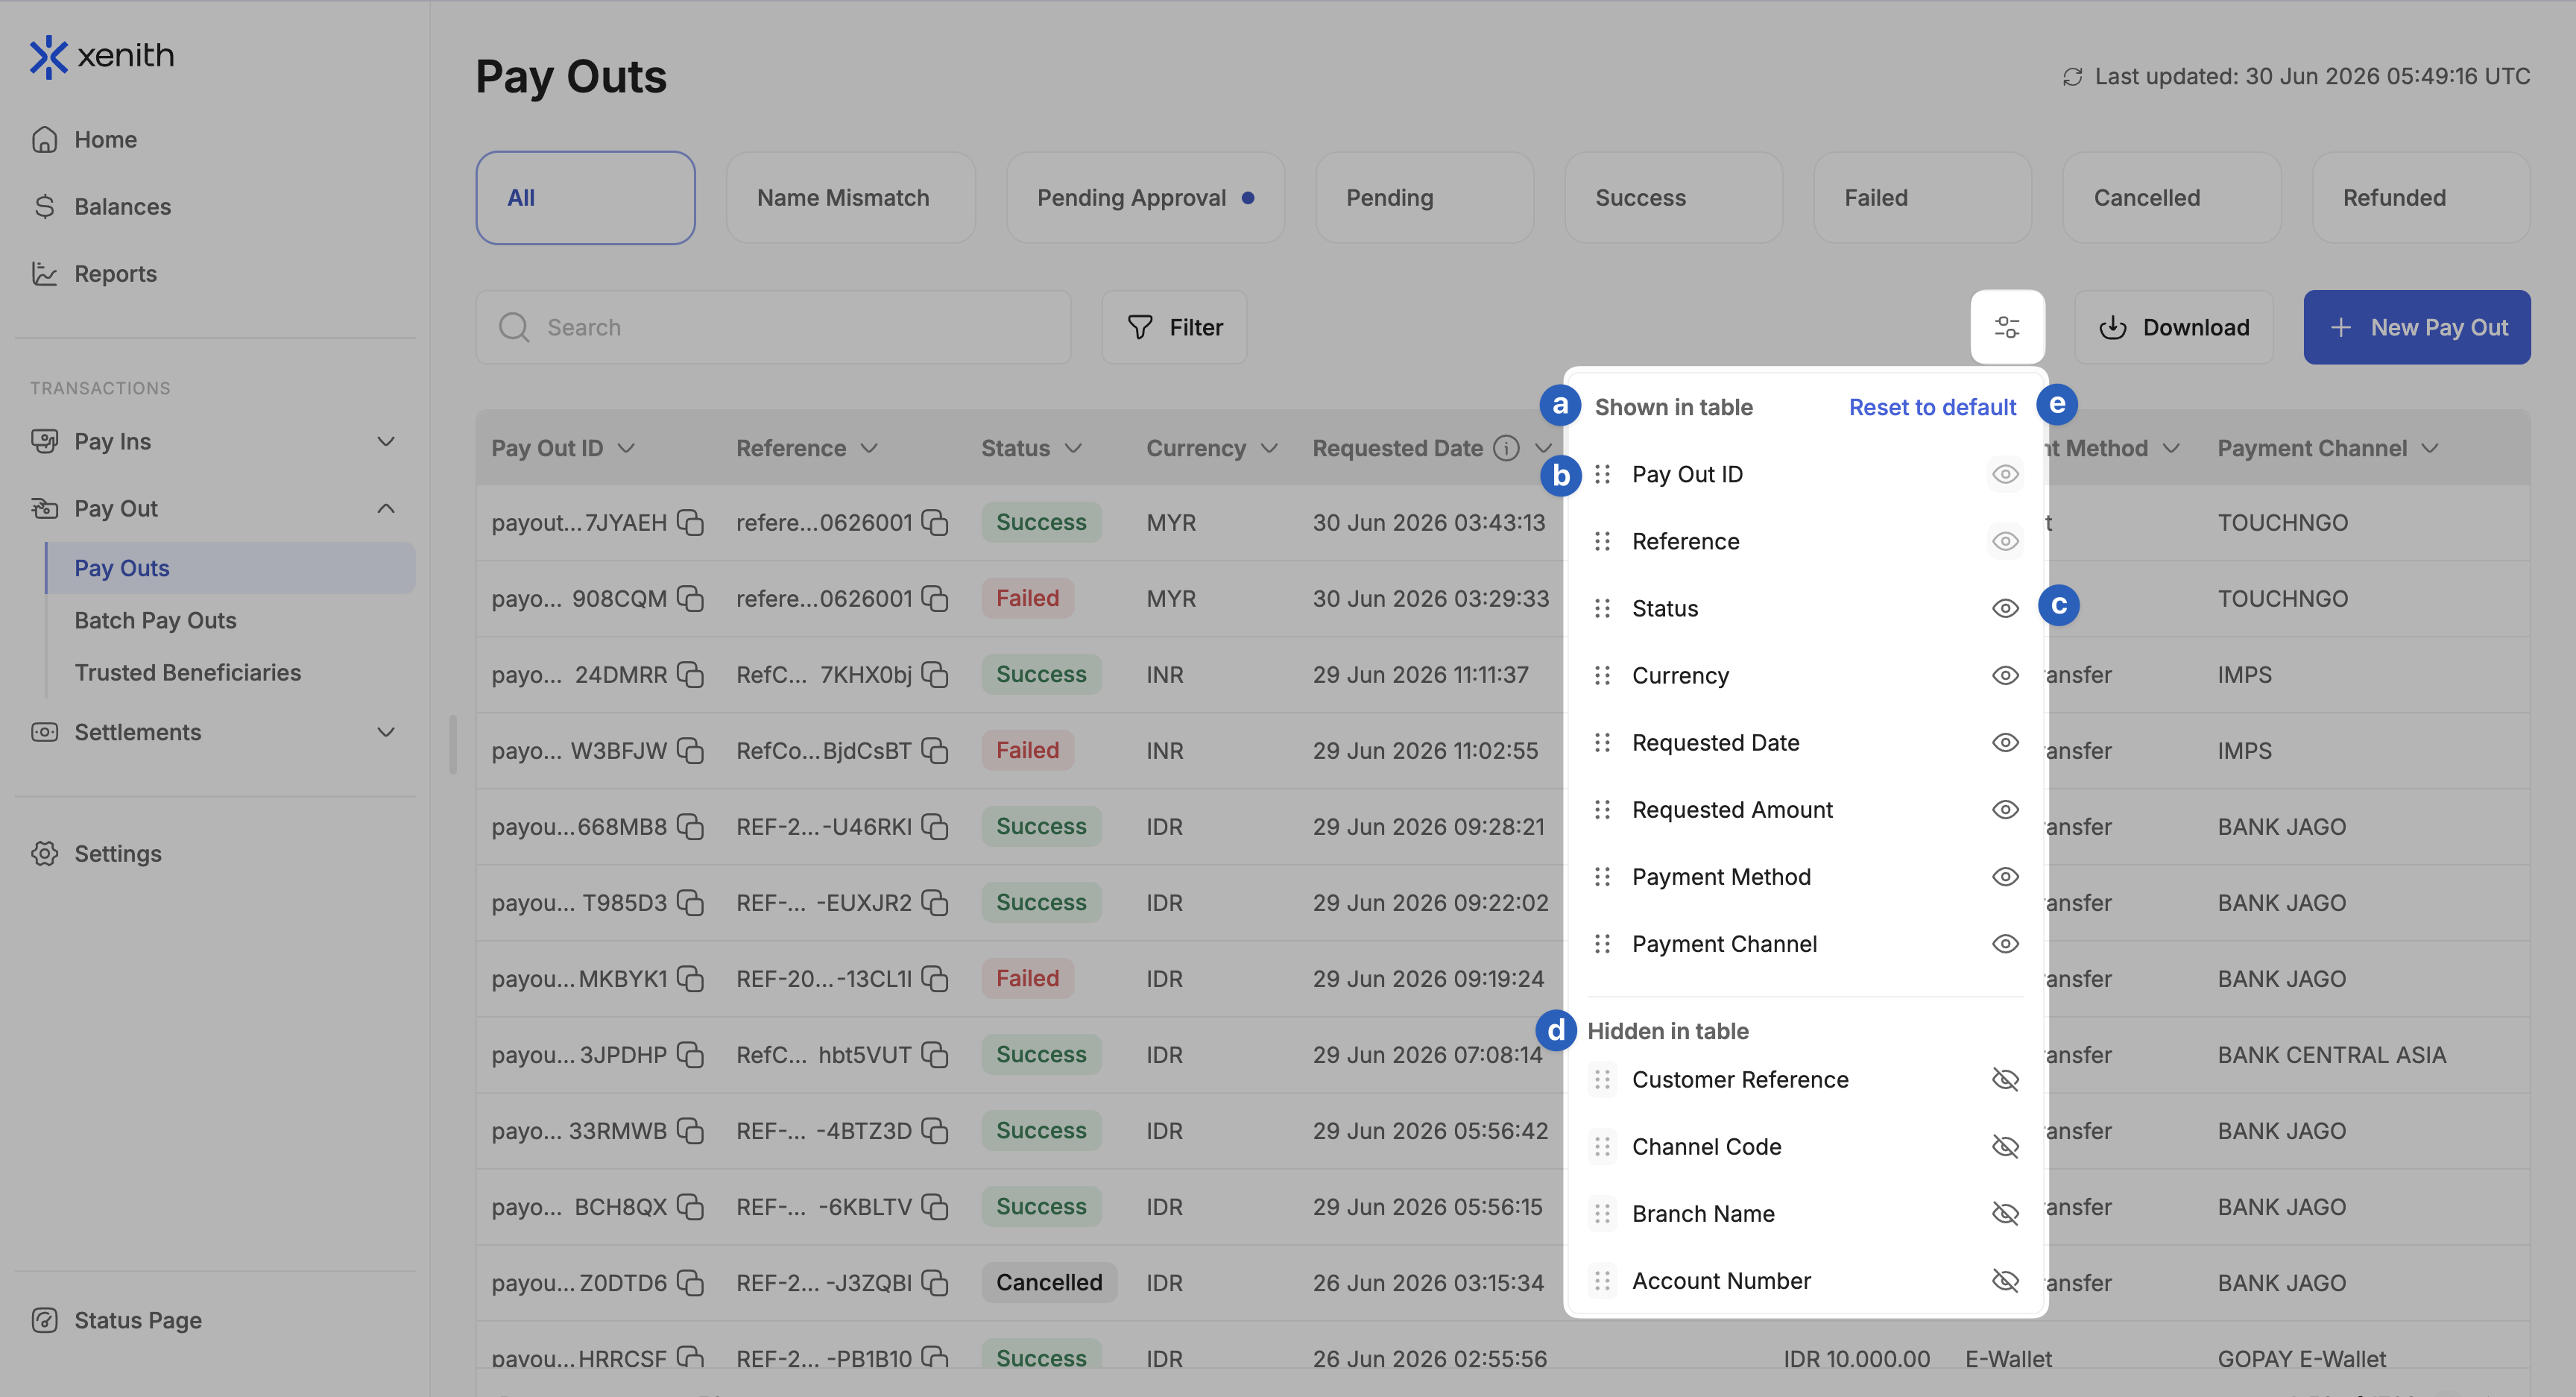Image resolution: width=2576 pixels, height=1397 pixels.
Task: Copy the payout ID ending 3JPDHP
Action: pos(690,1054)
